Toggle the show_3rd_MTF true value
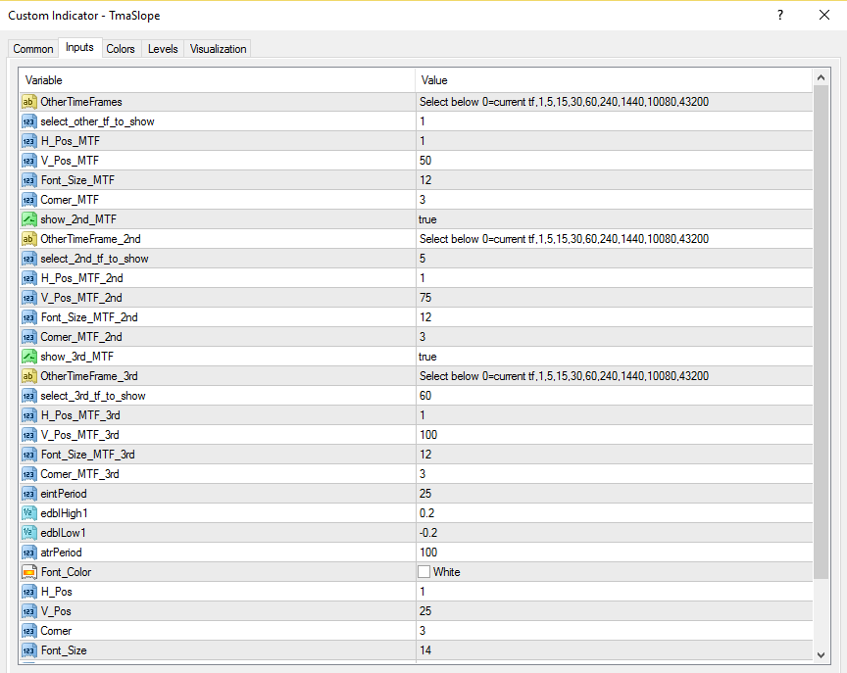847x673 pixels. [615, 357]
